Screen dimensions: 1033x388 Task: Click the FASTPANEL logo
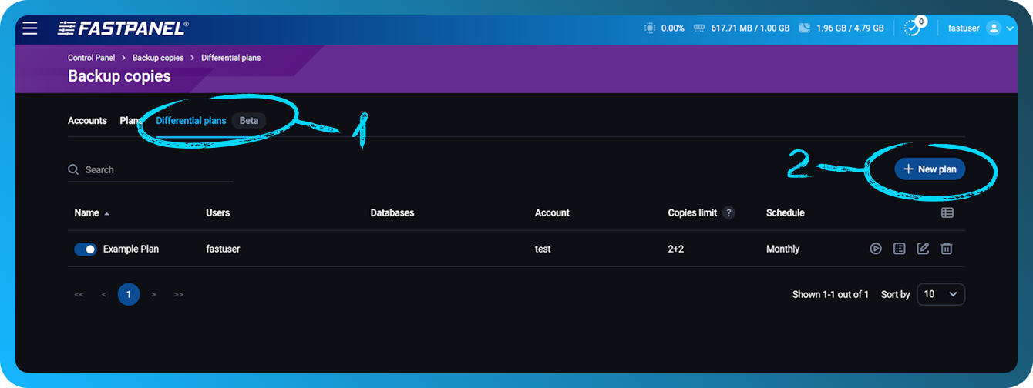tap(123, 28)
